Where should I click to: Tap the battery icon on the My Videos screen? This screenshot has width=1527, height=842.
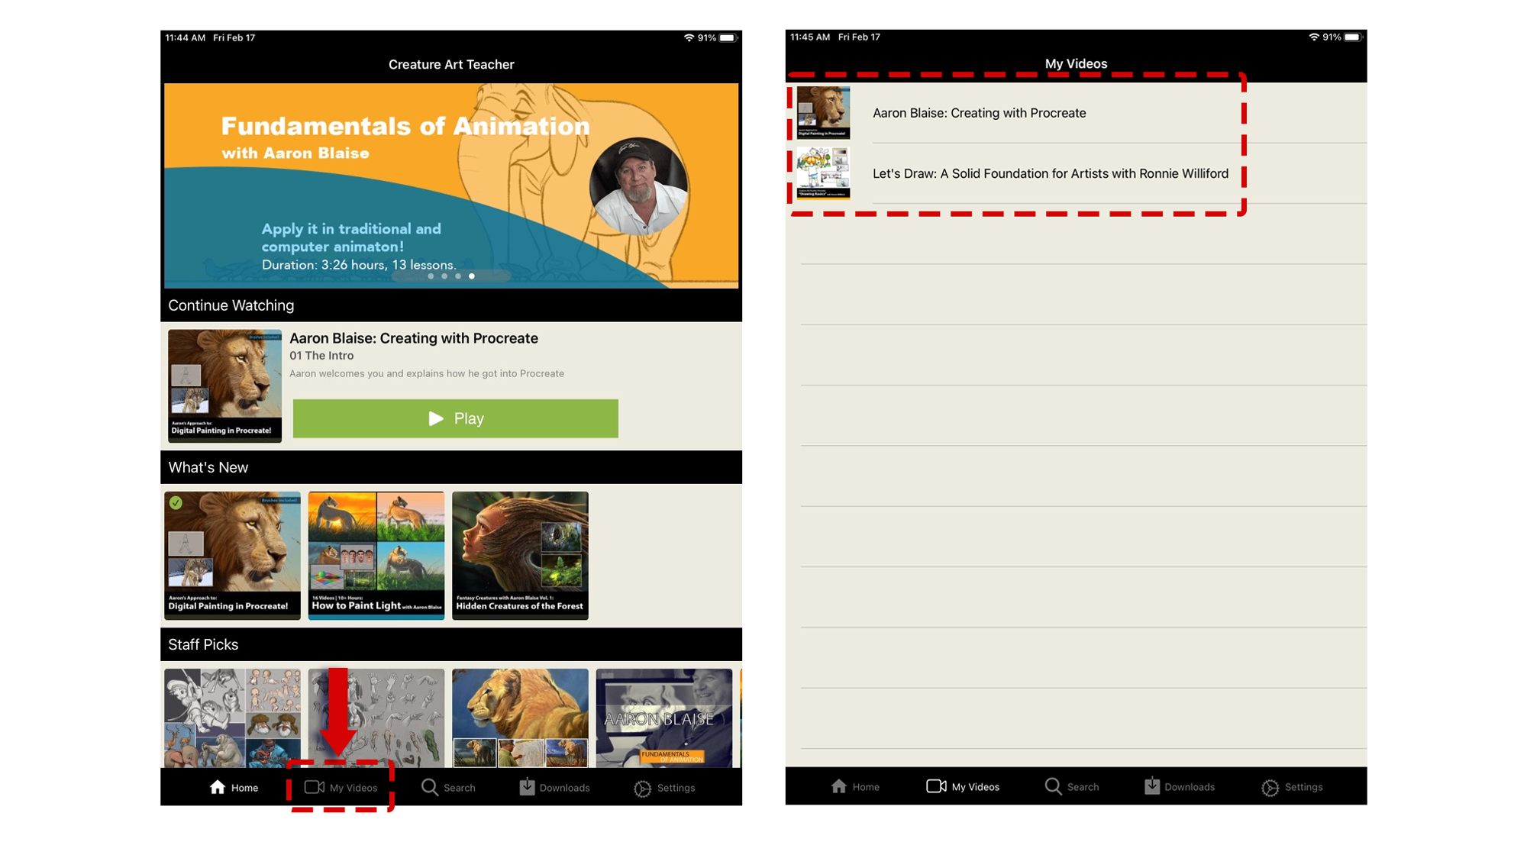[1353, 37]
